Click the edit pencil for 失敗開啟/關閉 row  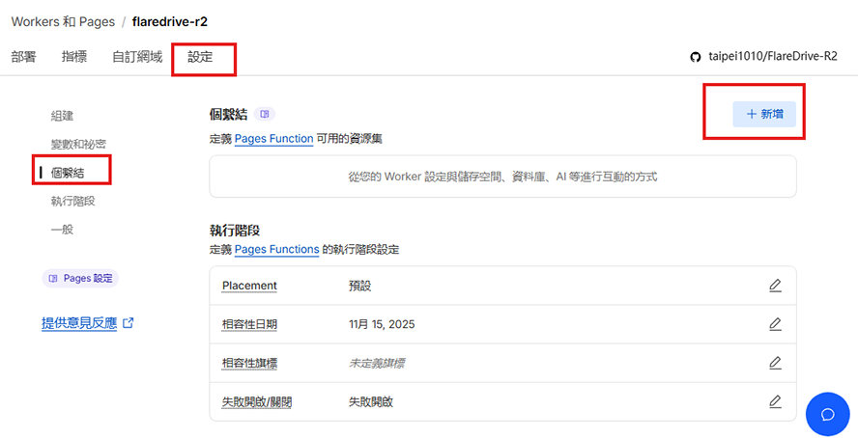(775, 401)
